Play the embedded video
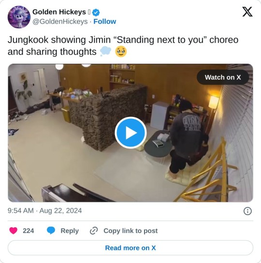This screenshot has height=263, width=261. (130, 132)
